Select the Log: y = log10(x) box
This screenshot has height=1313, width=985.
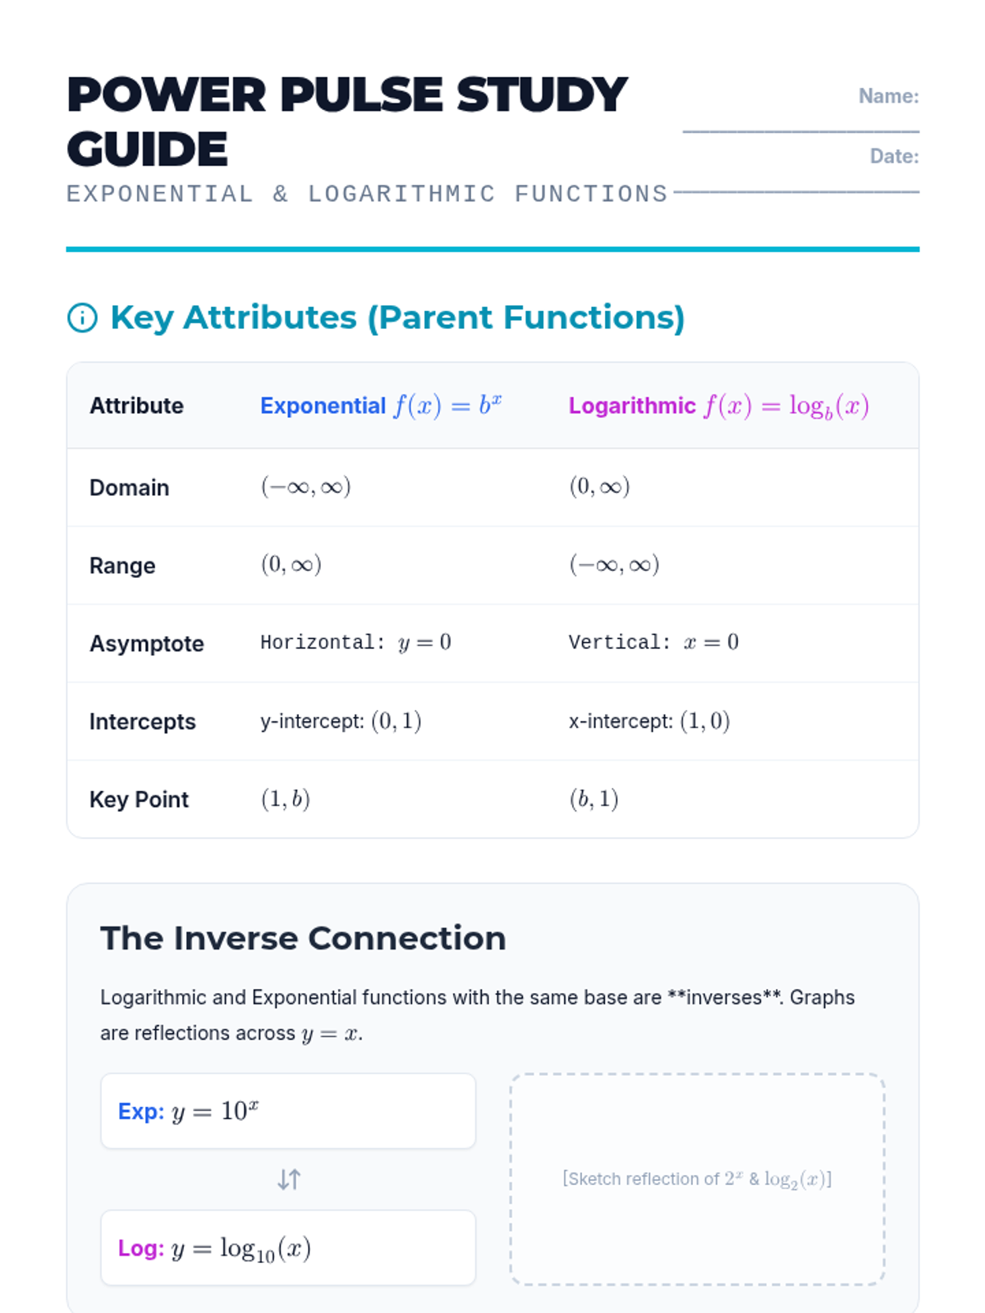click(x=287, y=1247)
